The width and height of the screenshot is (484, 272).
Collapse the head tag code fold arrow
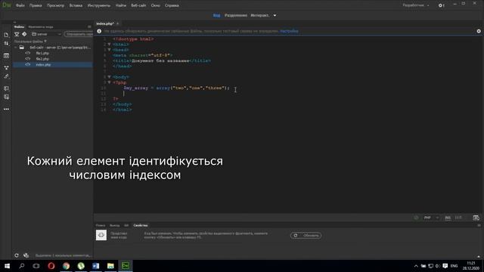point(109,50)
